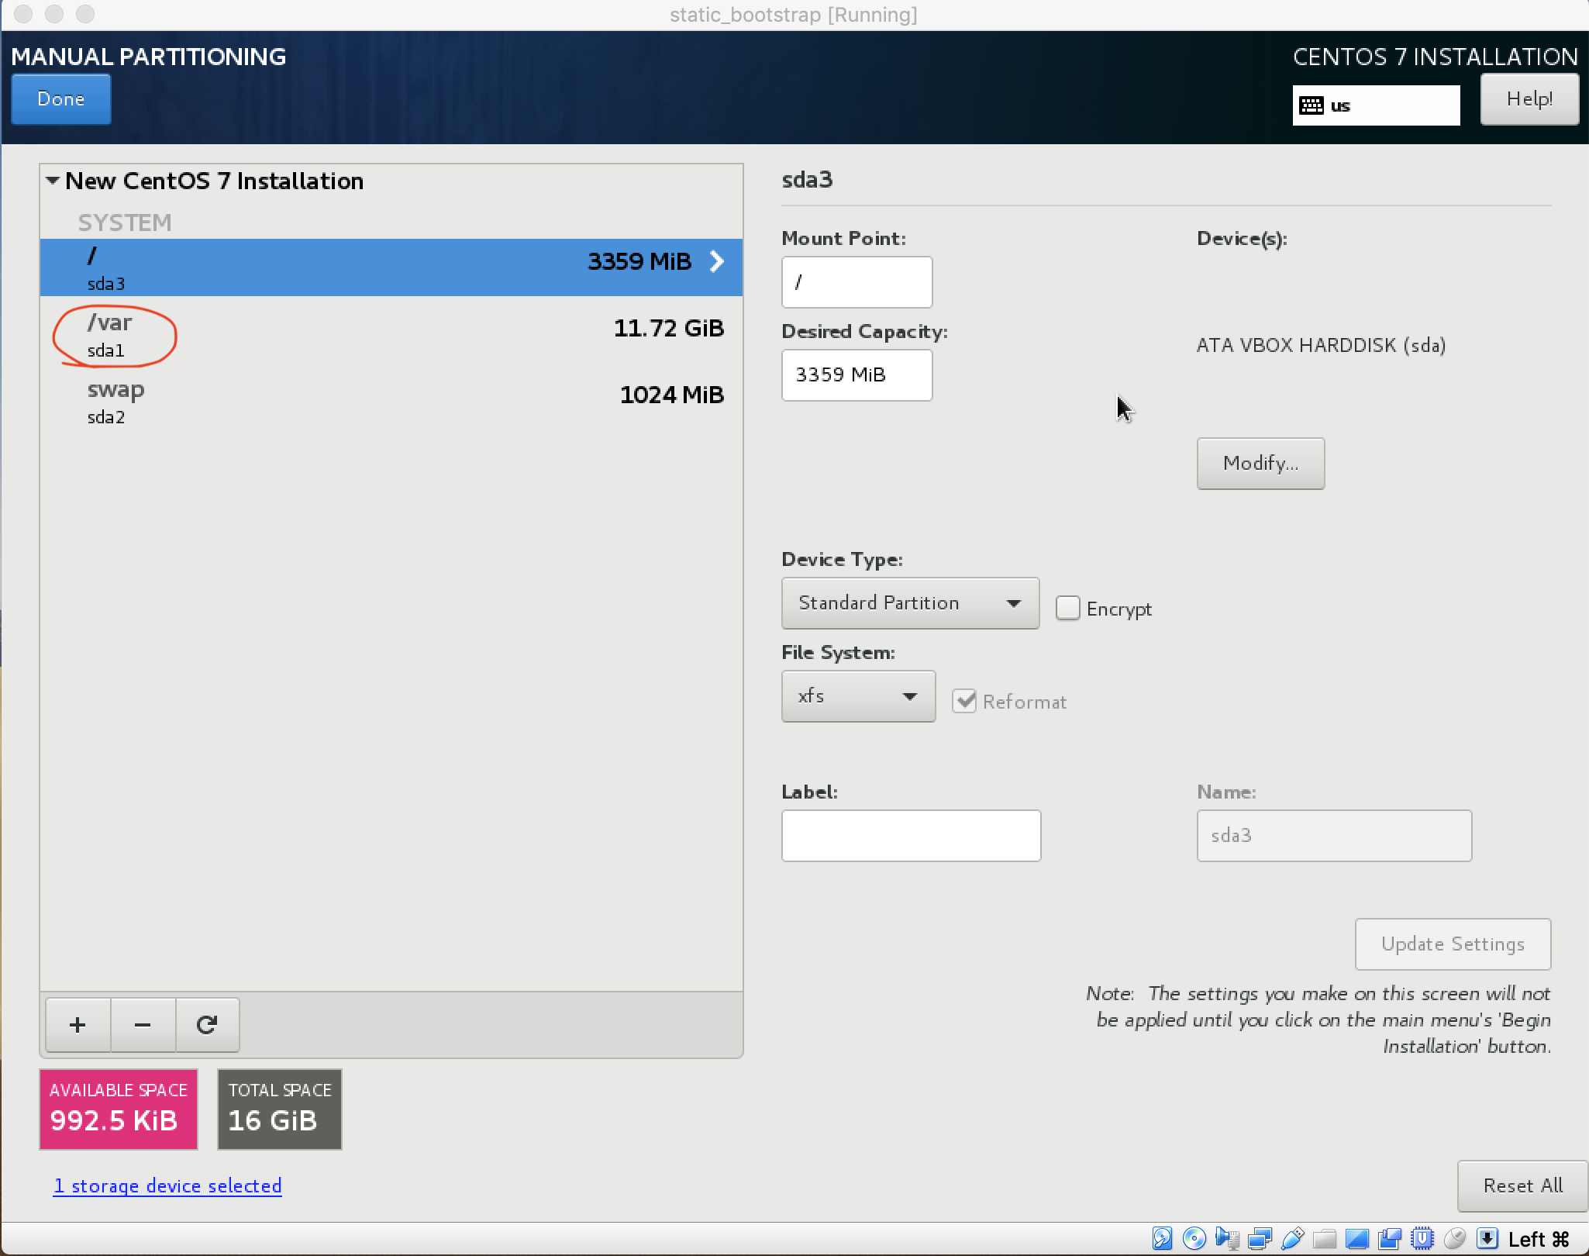
Task: Click into the Label text field
Action: tap(910, 836)
